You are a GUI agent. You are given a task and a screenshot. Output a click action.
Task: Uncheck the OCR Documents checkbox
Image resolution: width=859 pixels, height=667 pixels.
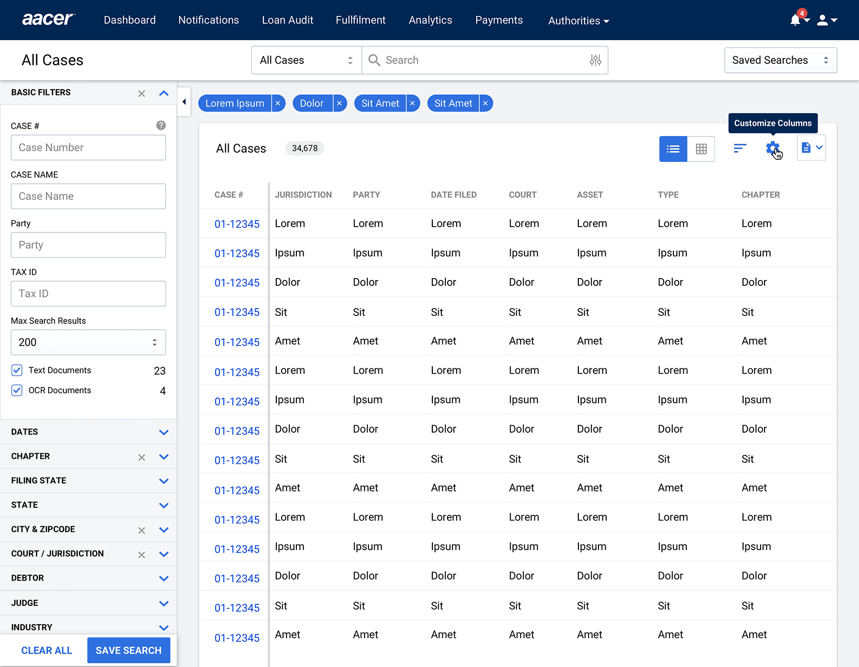[17, 390]
